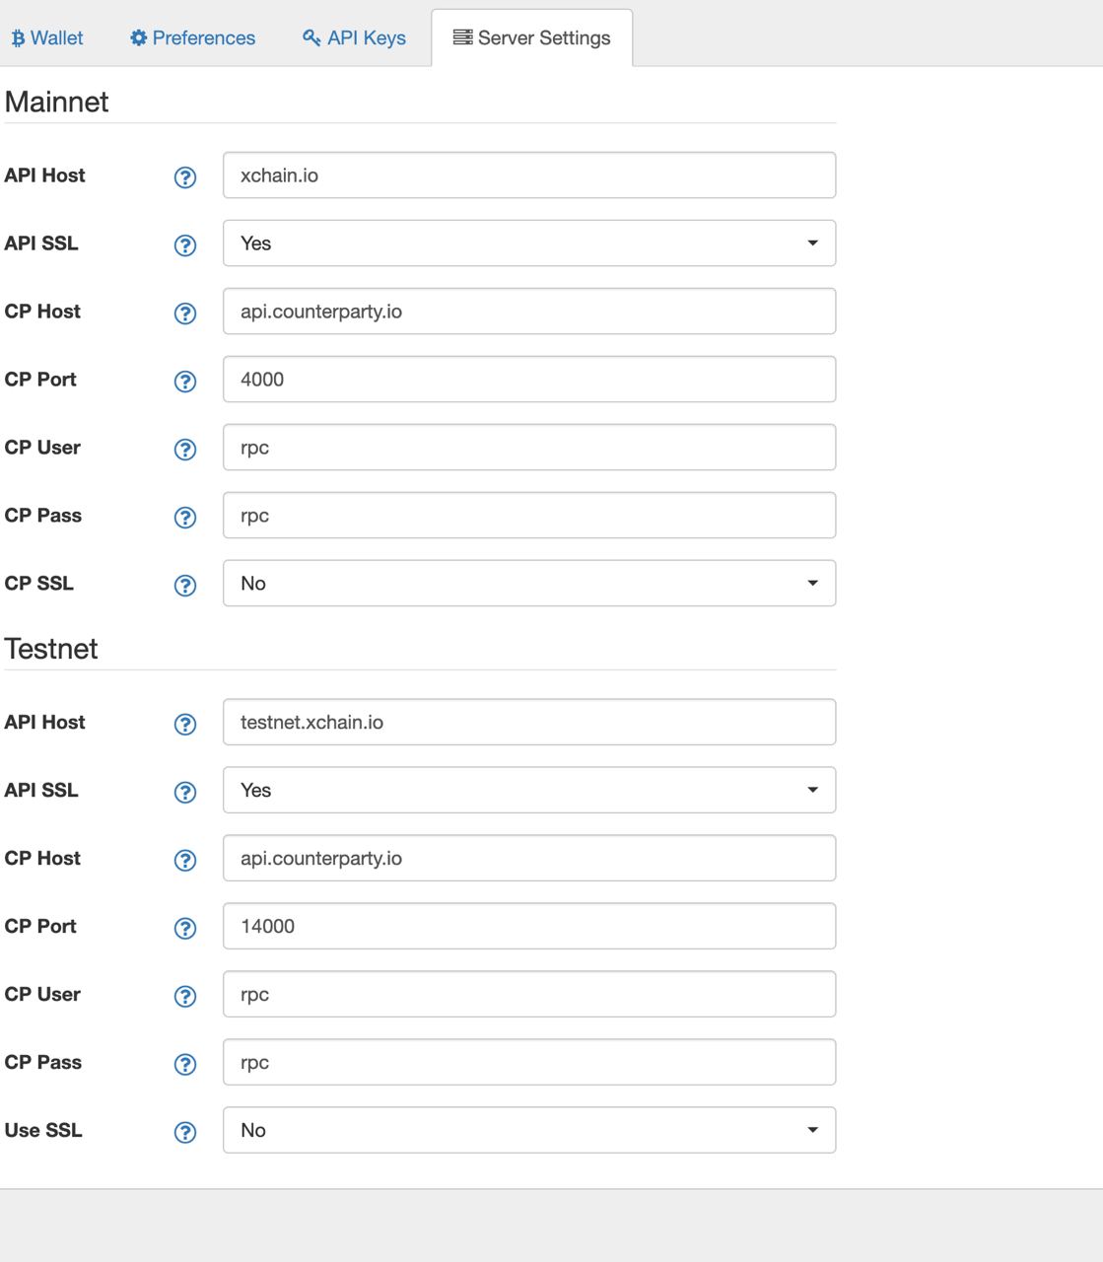Image resolution: width=1103 pixels, height=1262 pixels.
Task: Click help icon beside Testnet CP User
Action: coord(185,997)
